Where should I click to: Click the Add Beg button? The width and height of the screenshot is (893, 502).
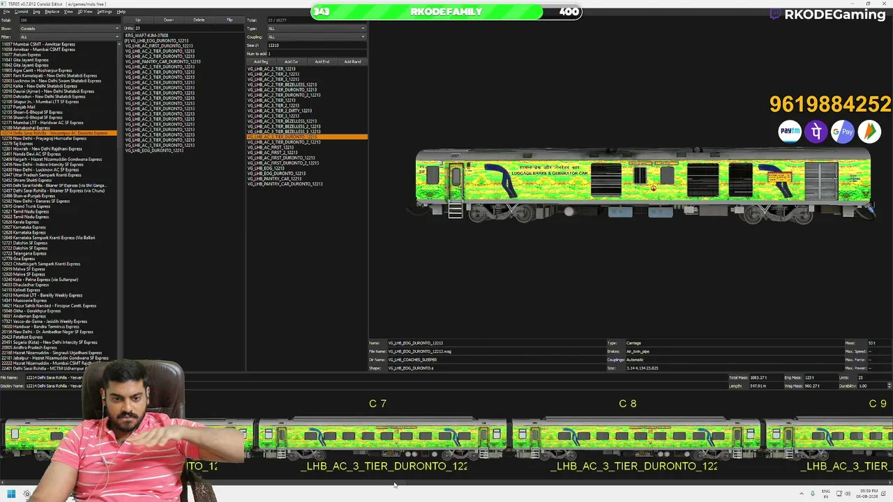(x=261, y=62)
